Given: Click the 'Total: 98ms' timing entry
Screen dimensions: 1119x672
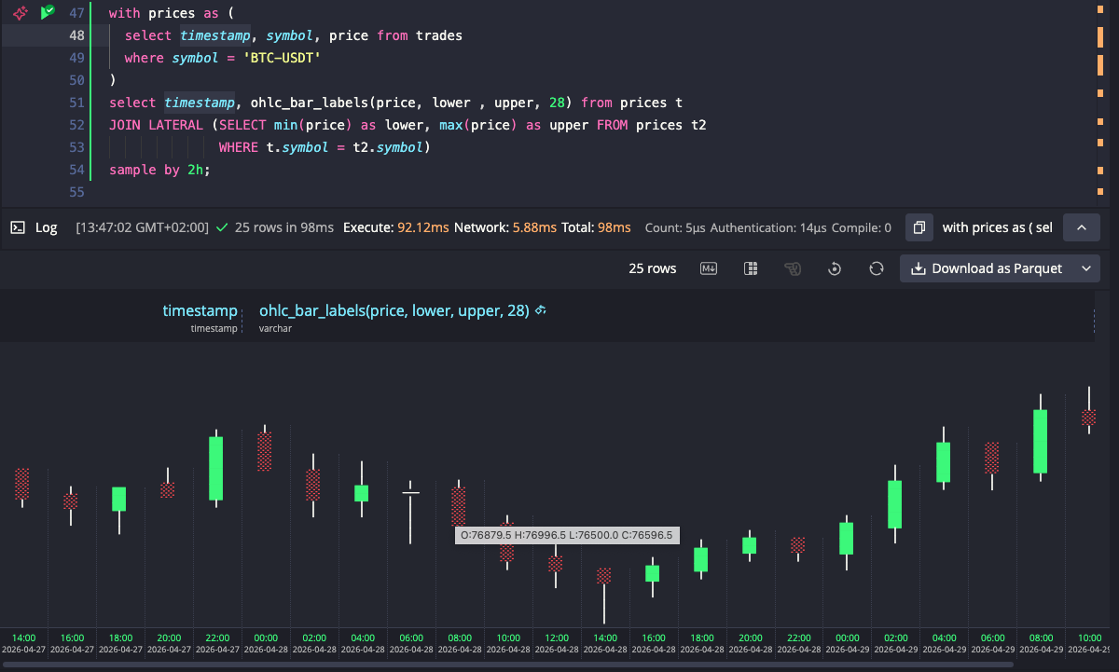Looking at the screenshot, I should (x=596, y=227).
